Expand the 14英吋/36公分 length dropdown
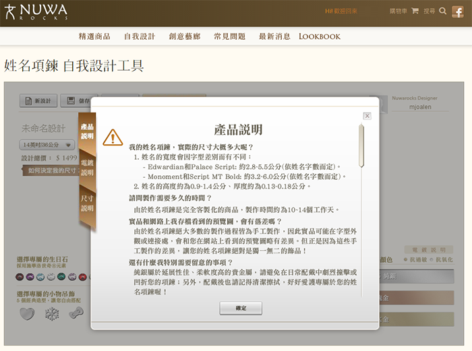The image size is (472, 351). [47, 145]
